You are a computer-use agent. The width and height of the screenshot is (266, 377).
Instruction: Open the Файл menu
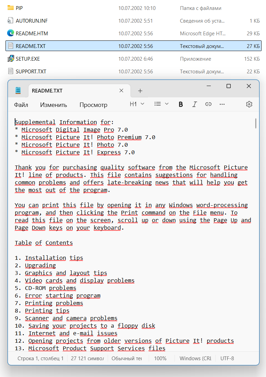(x=21, y=105)
